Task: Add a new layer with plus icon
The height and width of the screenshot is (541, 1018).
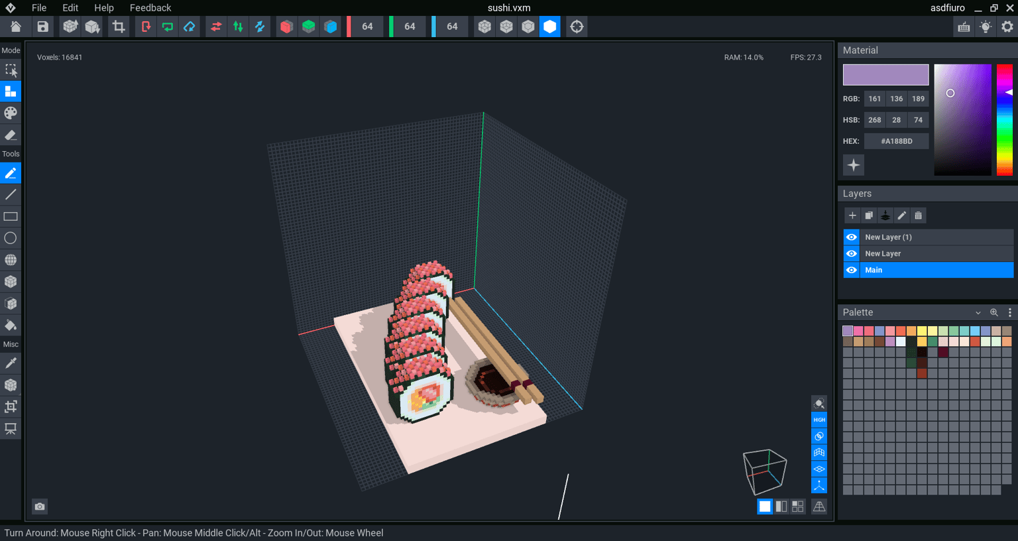Action: tap(852, 215)
